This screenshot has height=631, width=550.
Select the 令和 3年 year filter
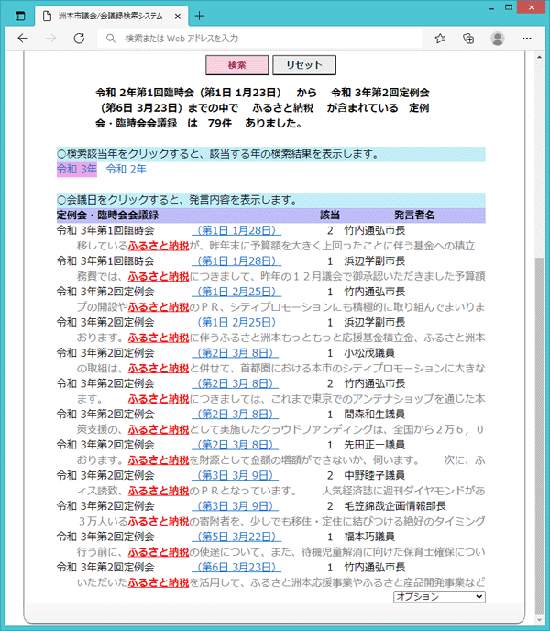[77, 169]
